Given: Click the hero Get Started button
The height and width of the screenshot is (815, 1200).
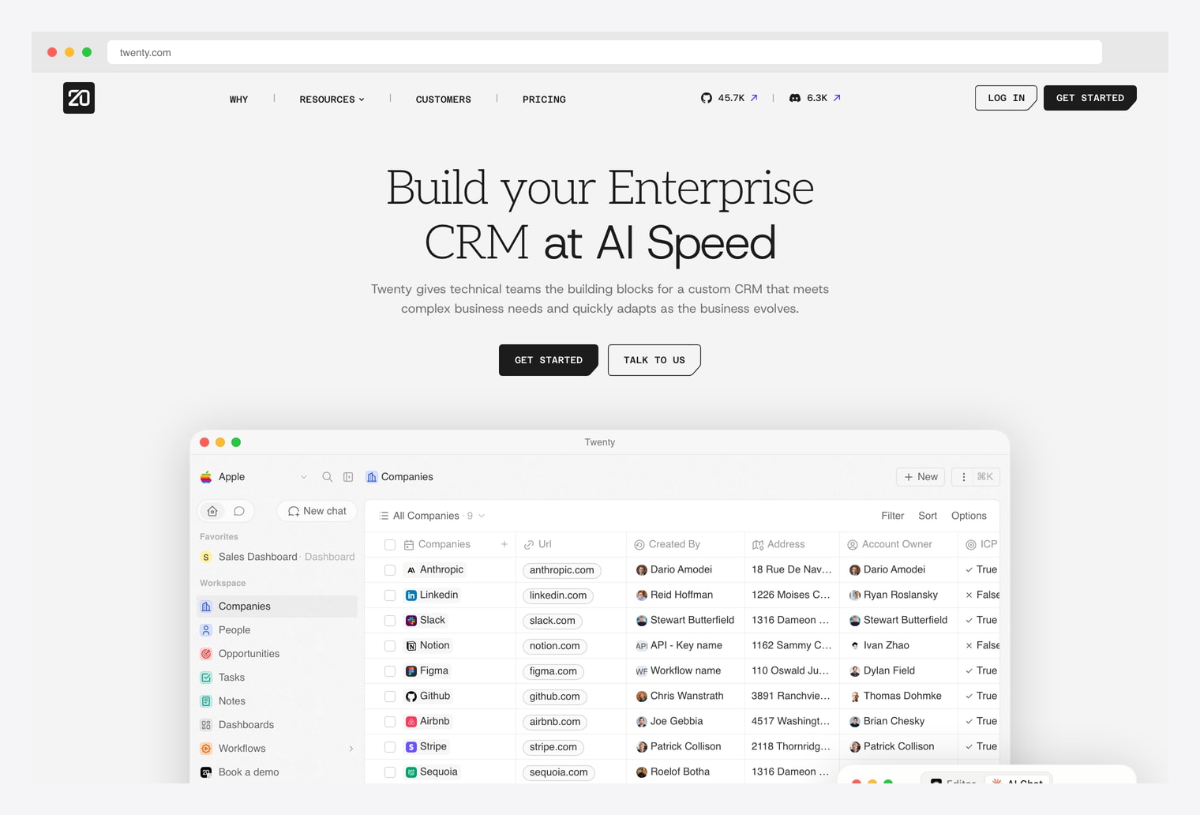Looking at the screenshot, I should 549,360.
